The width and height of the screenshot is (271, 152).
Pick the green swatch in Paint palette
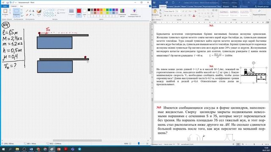click(x=108, y=10)
